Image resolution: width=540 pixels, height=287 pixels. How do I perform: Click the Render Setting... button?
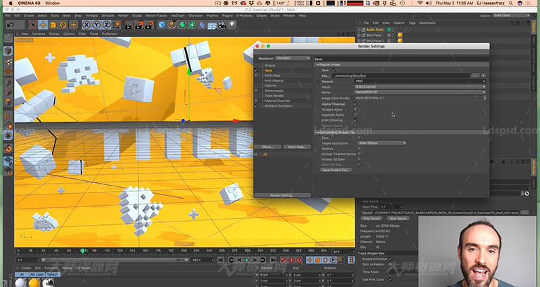282,195
